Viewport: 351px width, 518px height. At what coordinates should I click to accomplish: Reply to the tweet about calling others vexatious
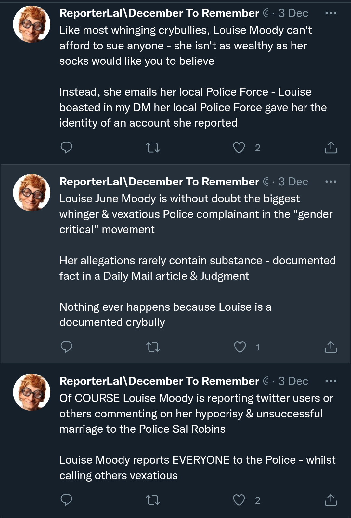pyautogui.click(x=66, y=500)
